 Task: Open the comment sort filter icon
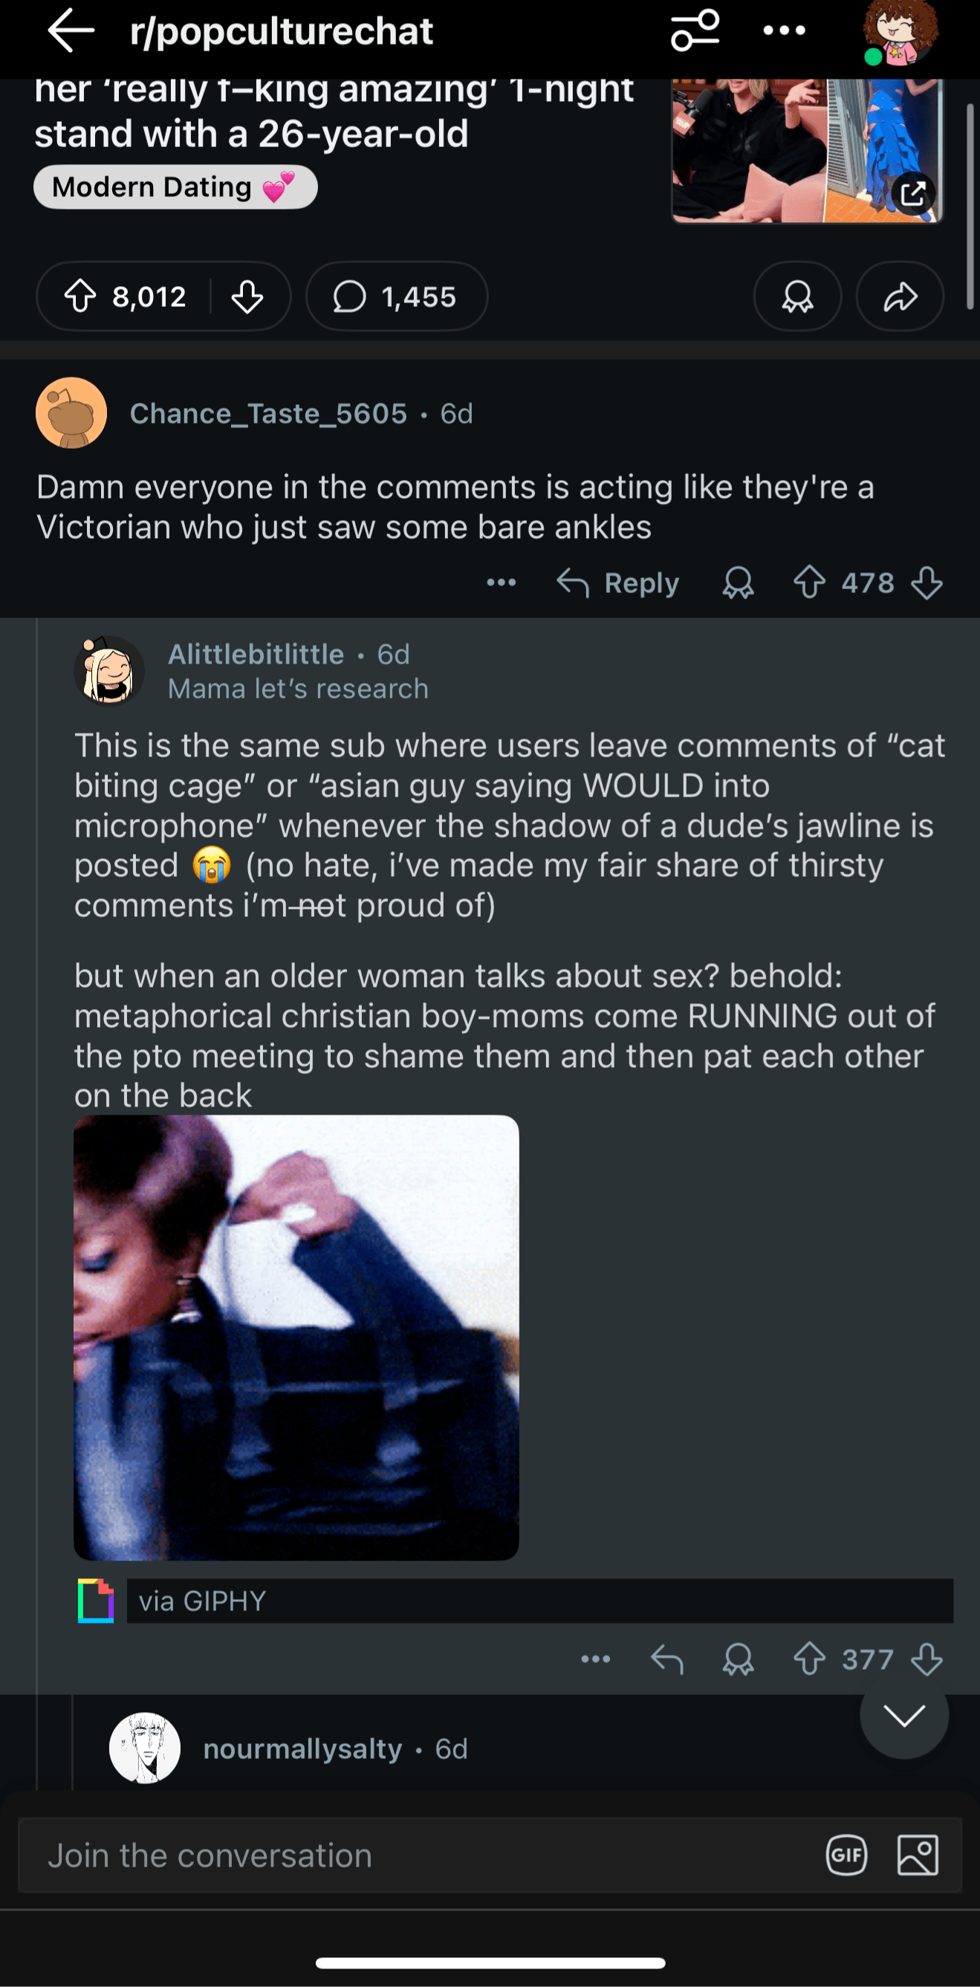[x=695, y=31]
